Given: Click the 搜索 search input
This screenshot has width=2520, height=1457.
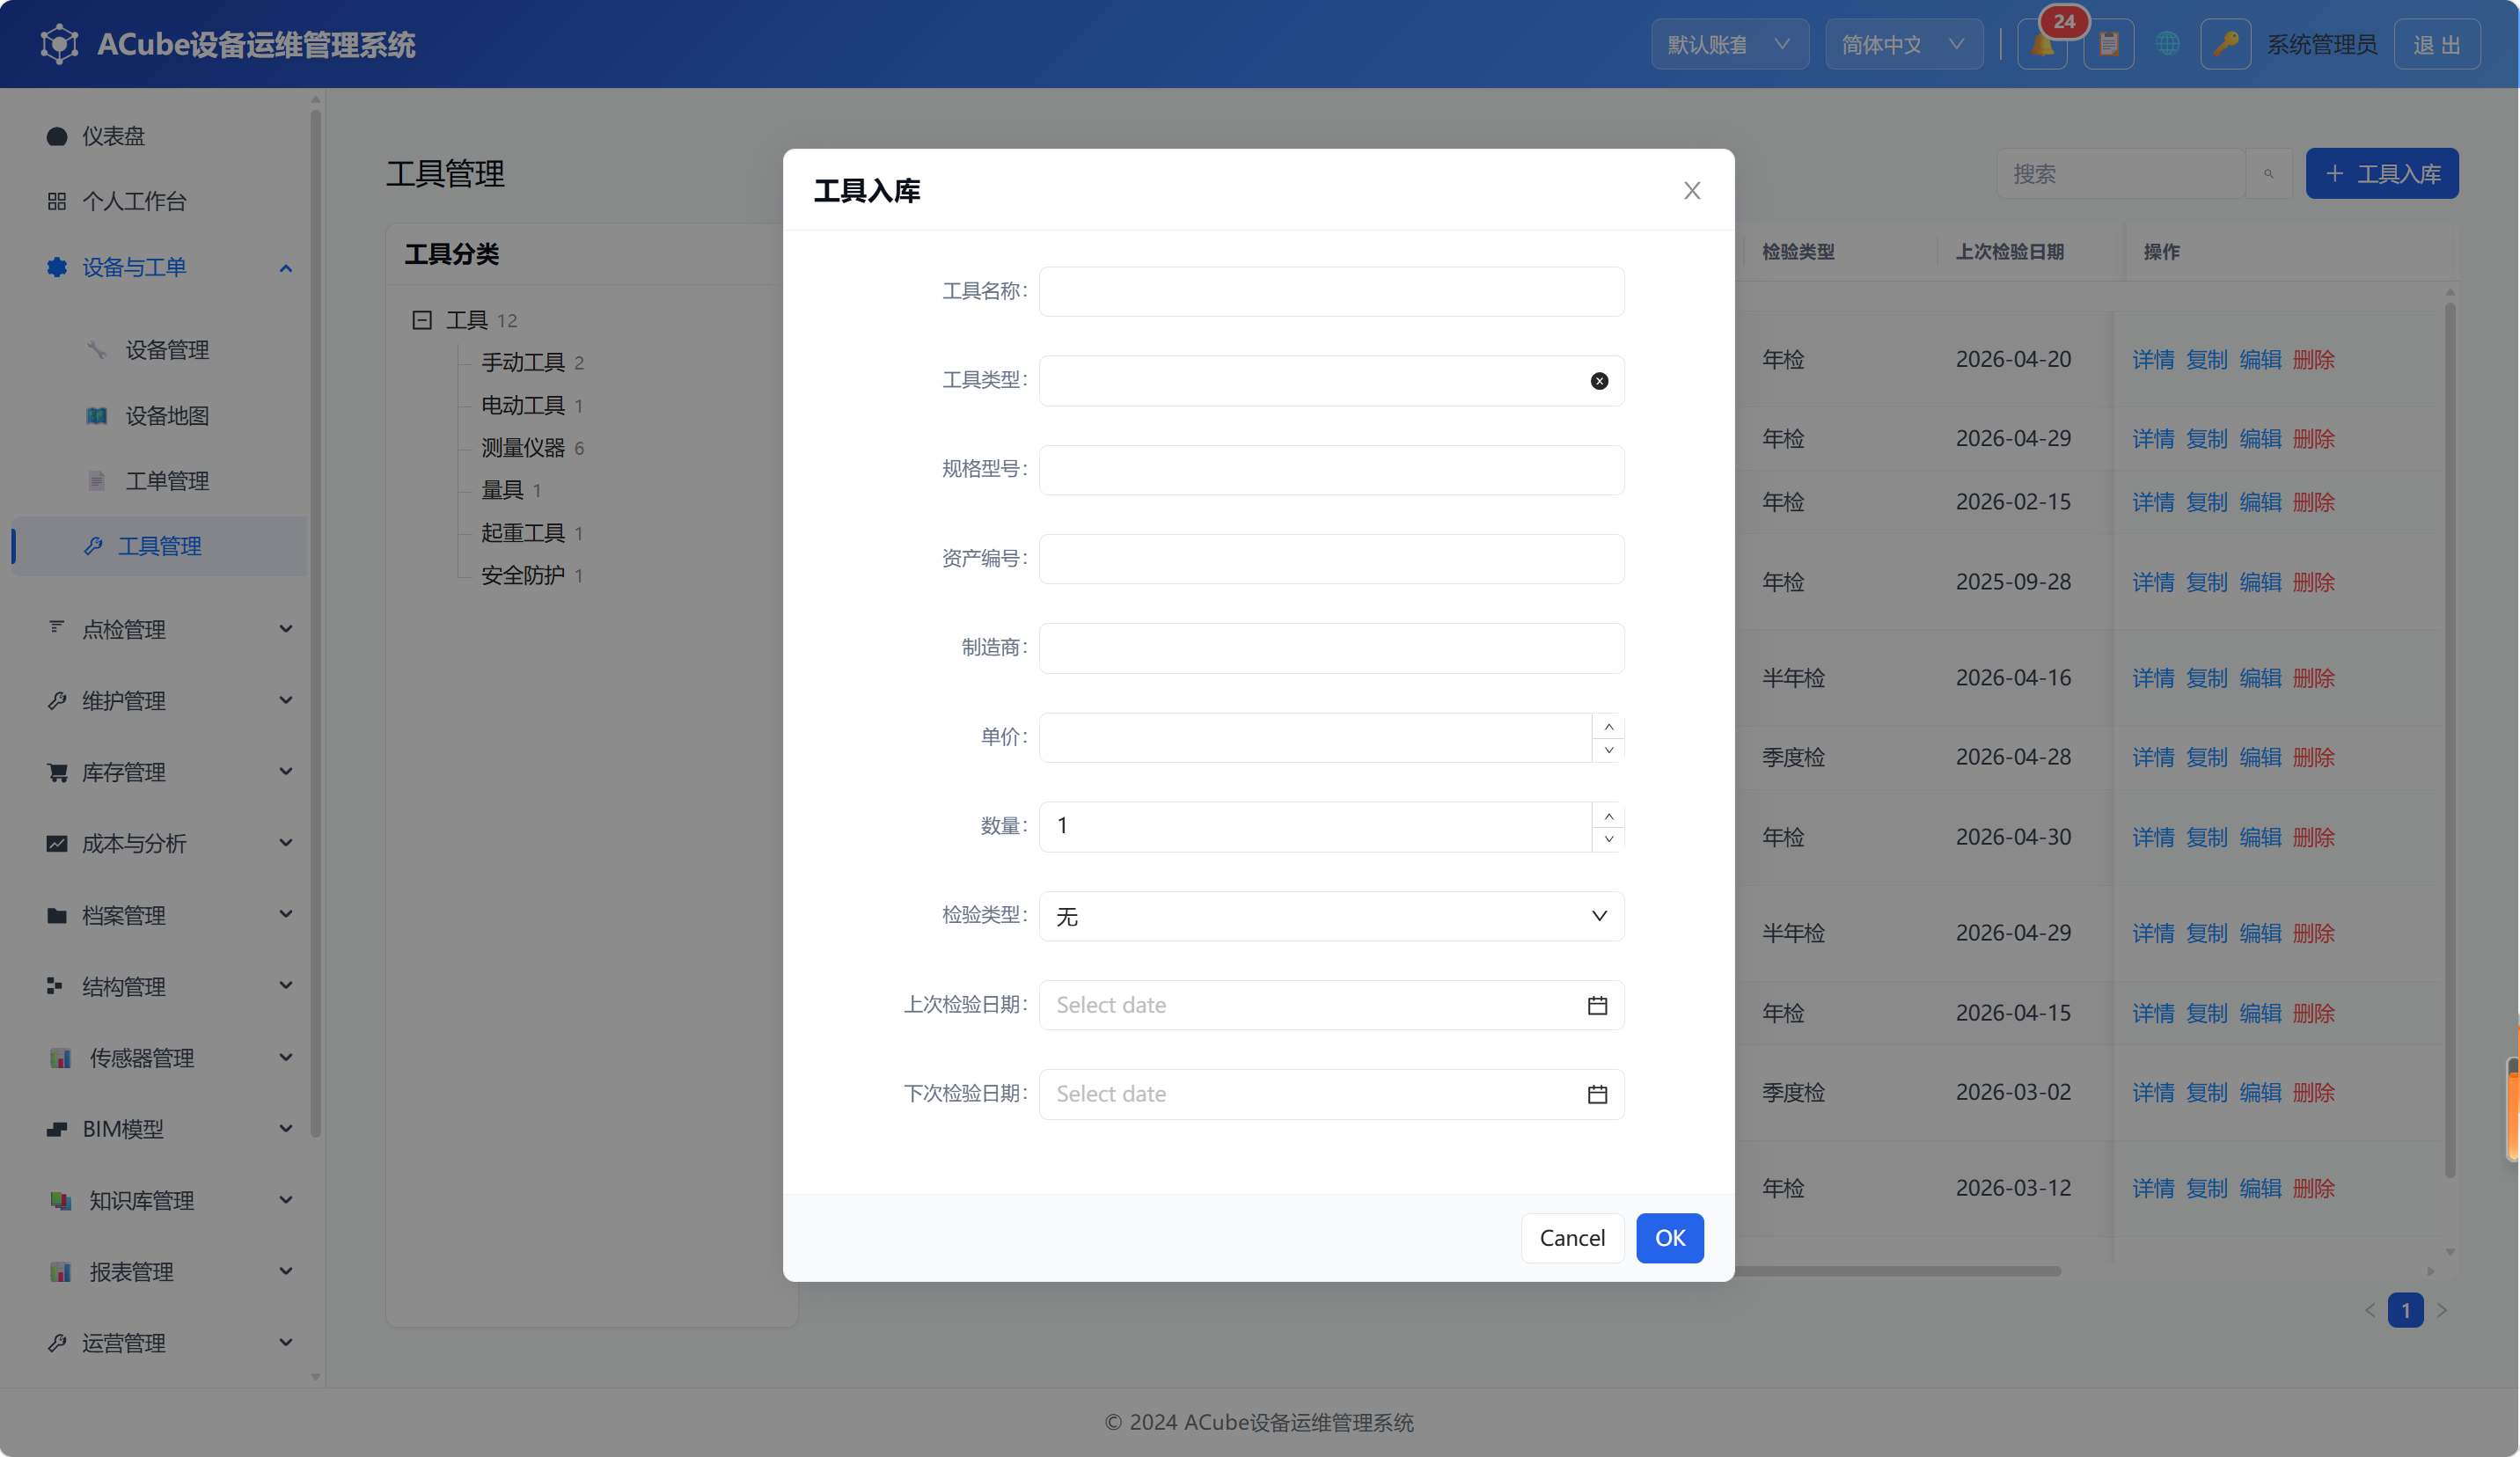Looking at the screenshot, I should click(x=2120, y=174).
